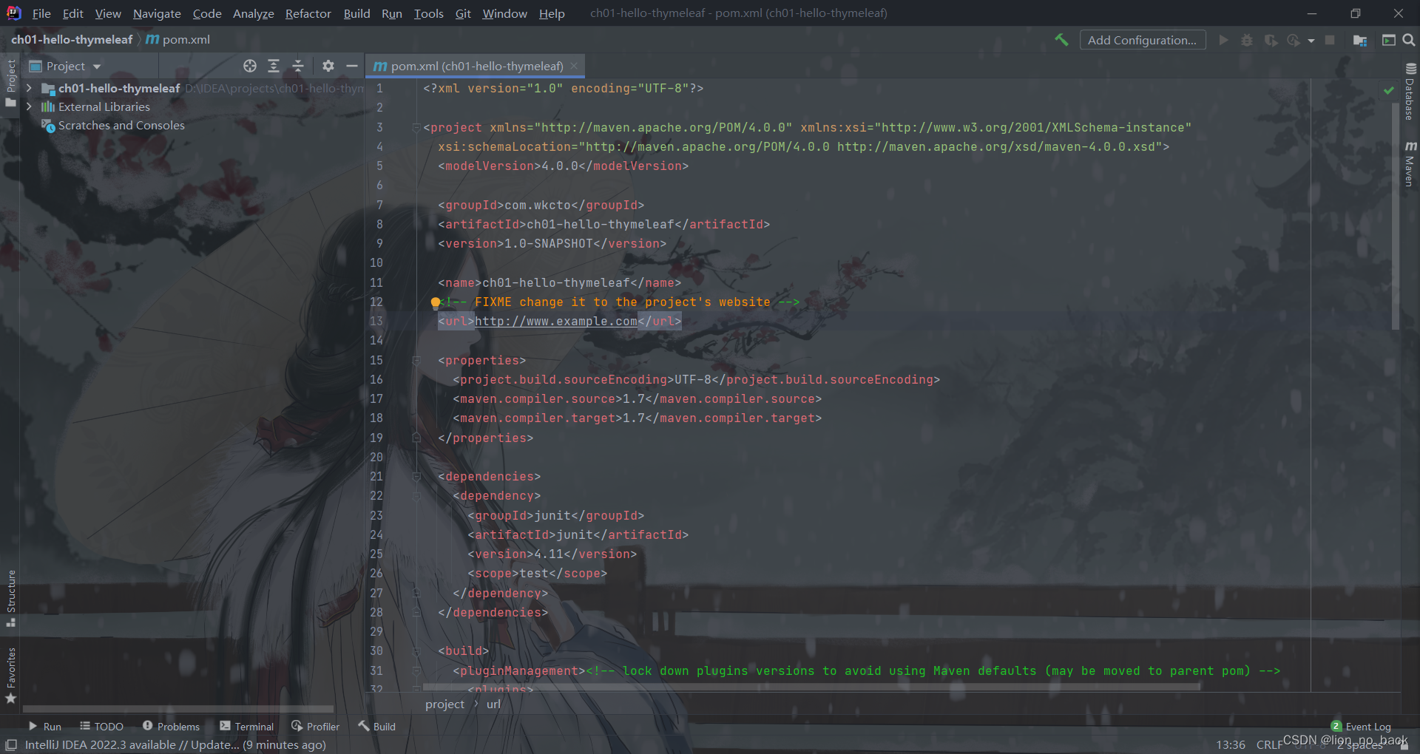Screen dimensions: 1420x754
Task: Click line number 20 in gutter
Action: pos(376,458)
